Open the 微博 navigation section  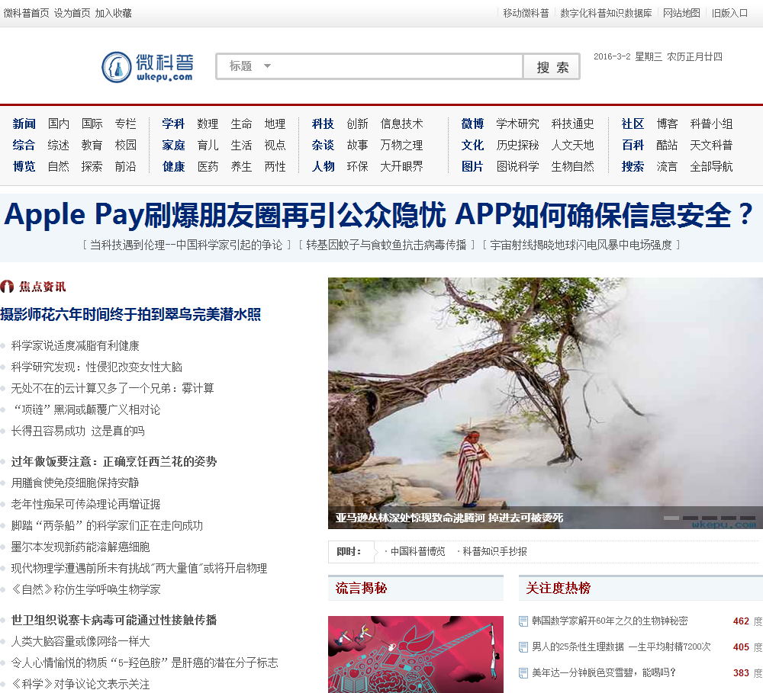click(472, 124)
